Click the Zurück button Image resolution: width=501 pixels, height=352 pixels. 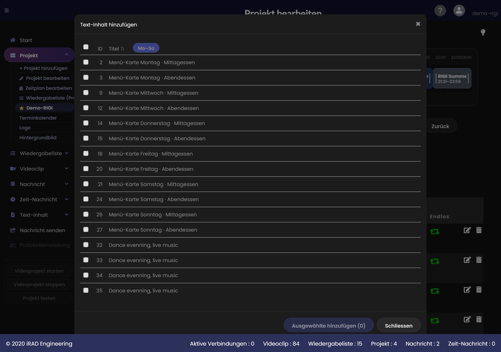(441, 126)
